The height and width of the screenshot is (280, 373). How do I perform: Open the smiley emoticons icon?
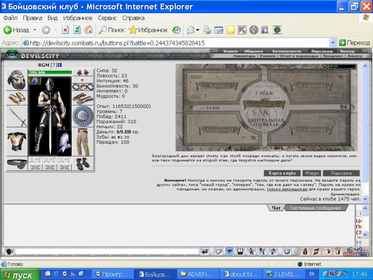point(287,251)
